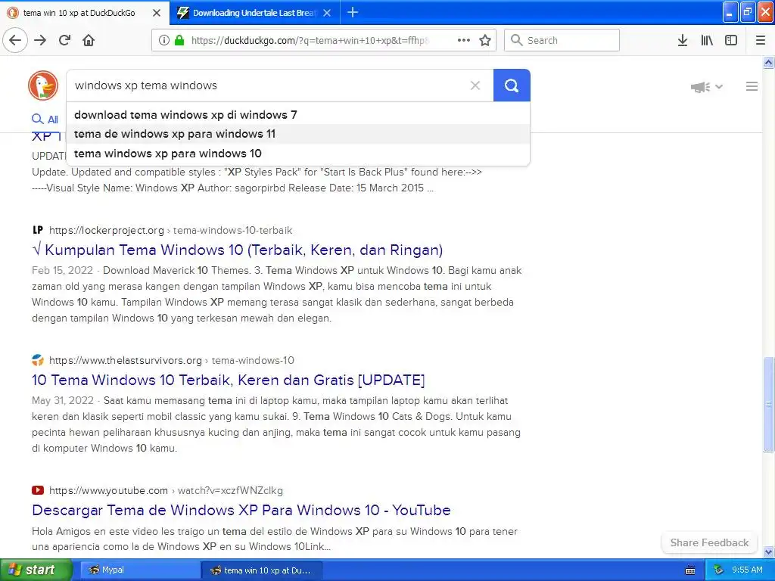Click the system tray network icon
The image size is (775, 581).
[718, 570]
